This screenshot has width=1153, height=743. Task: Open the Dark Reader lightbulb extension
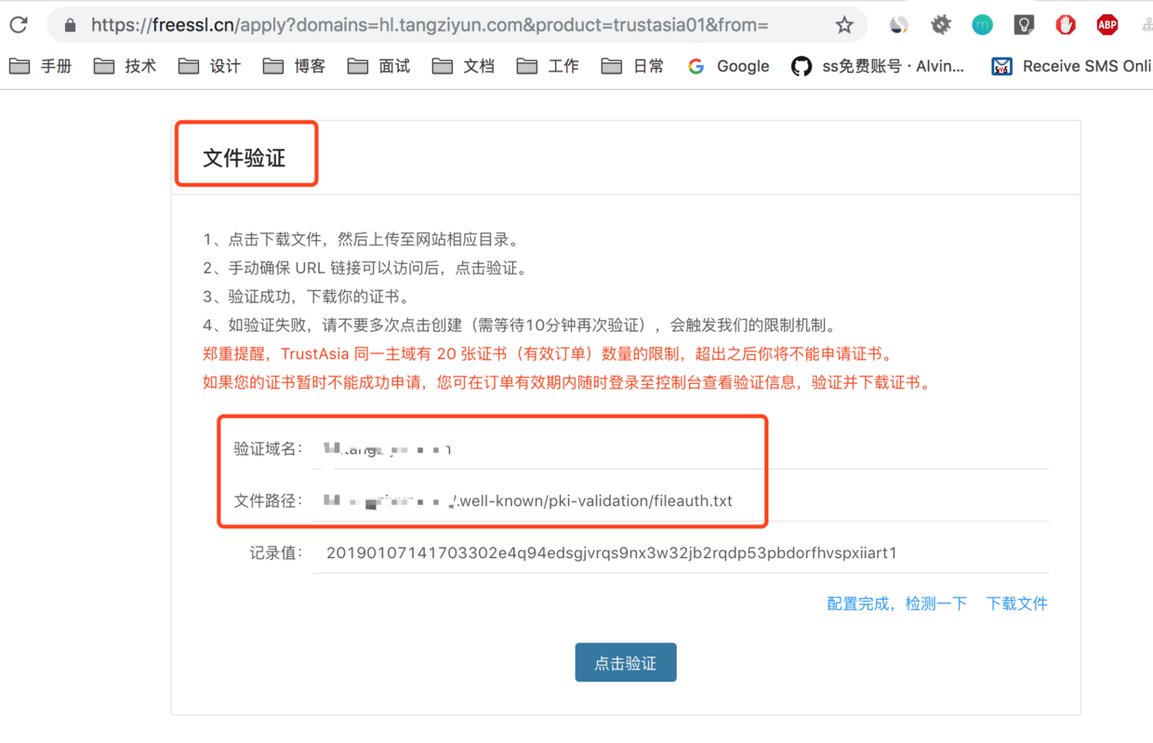coord(1024,24)
